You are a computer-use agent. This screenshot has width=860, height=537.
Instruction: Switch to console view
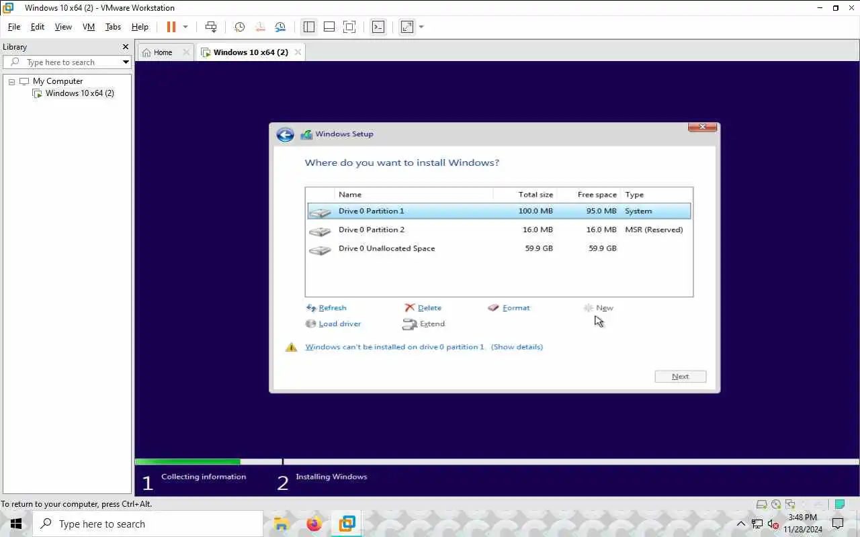(x=378, y=27)
